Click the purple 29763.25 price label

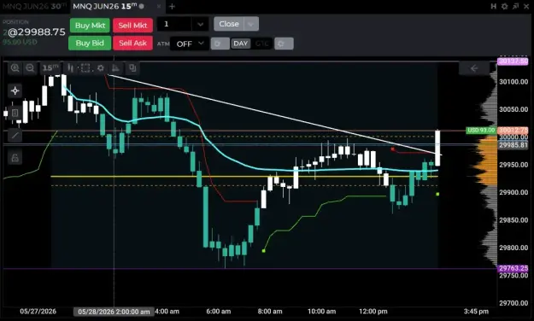[x=513, y=268]
